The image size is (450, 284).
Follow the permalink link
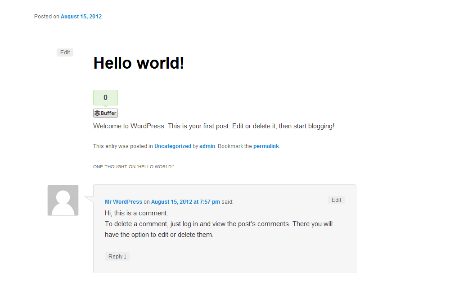(x=266, y=146)
